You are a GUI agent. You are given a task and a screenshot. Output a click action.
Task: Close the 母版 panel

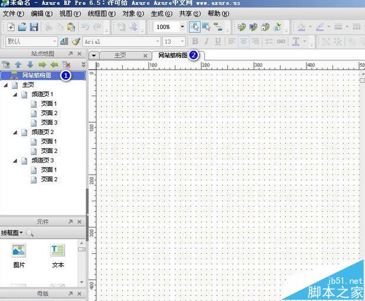coord(79,294)
